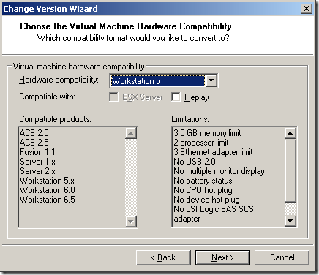This screenshot has width=319, height=275.
Task: Click the 2 processor limit entry
Action: [201, 143]
